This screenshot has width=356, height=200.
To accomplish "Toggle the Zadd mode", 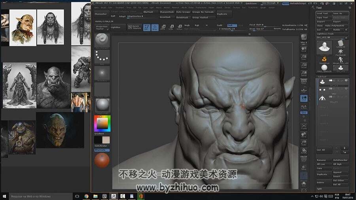I will pos(220,25).
